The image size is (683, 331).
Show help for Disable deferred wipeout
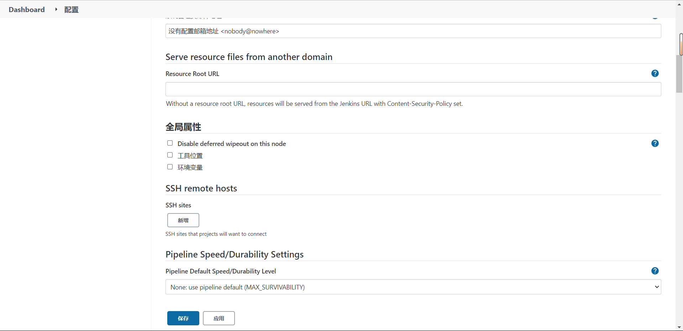pyautogui.click(x=655, y=143)
